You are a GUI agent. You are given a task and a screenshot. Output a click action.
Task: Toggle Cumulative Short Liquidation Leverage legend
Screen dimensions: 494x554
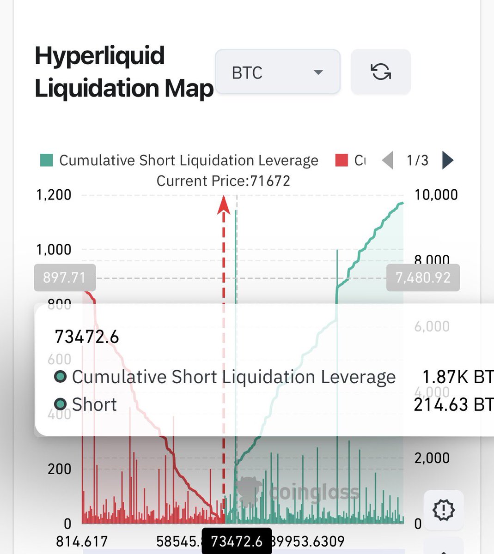(x=179, y=160)
